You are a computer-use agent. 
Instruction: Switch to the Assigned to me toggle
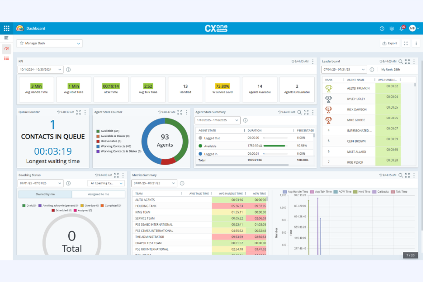(99, 194)
